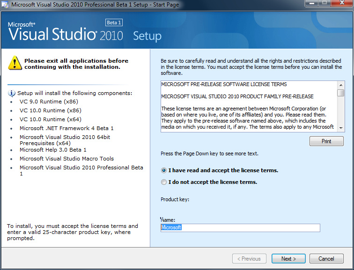The width and height of the screenshot is (354, 270).
Task: Click the license text scroll up arrow
Action: click(x=341, y=85)
